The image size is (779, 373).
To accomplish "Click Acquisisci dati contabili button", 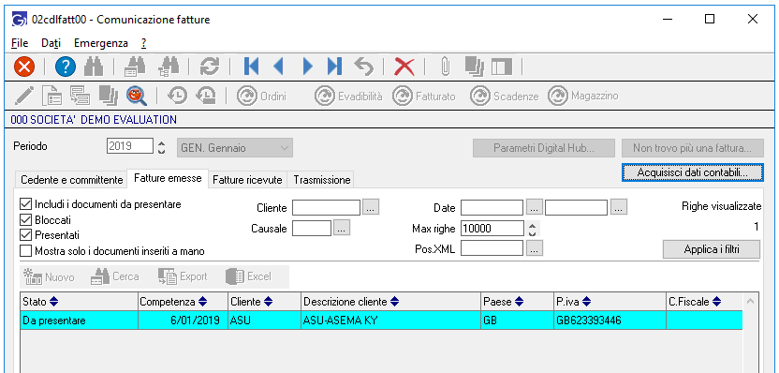I will pyautogui.click(x=693, y=172).
